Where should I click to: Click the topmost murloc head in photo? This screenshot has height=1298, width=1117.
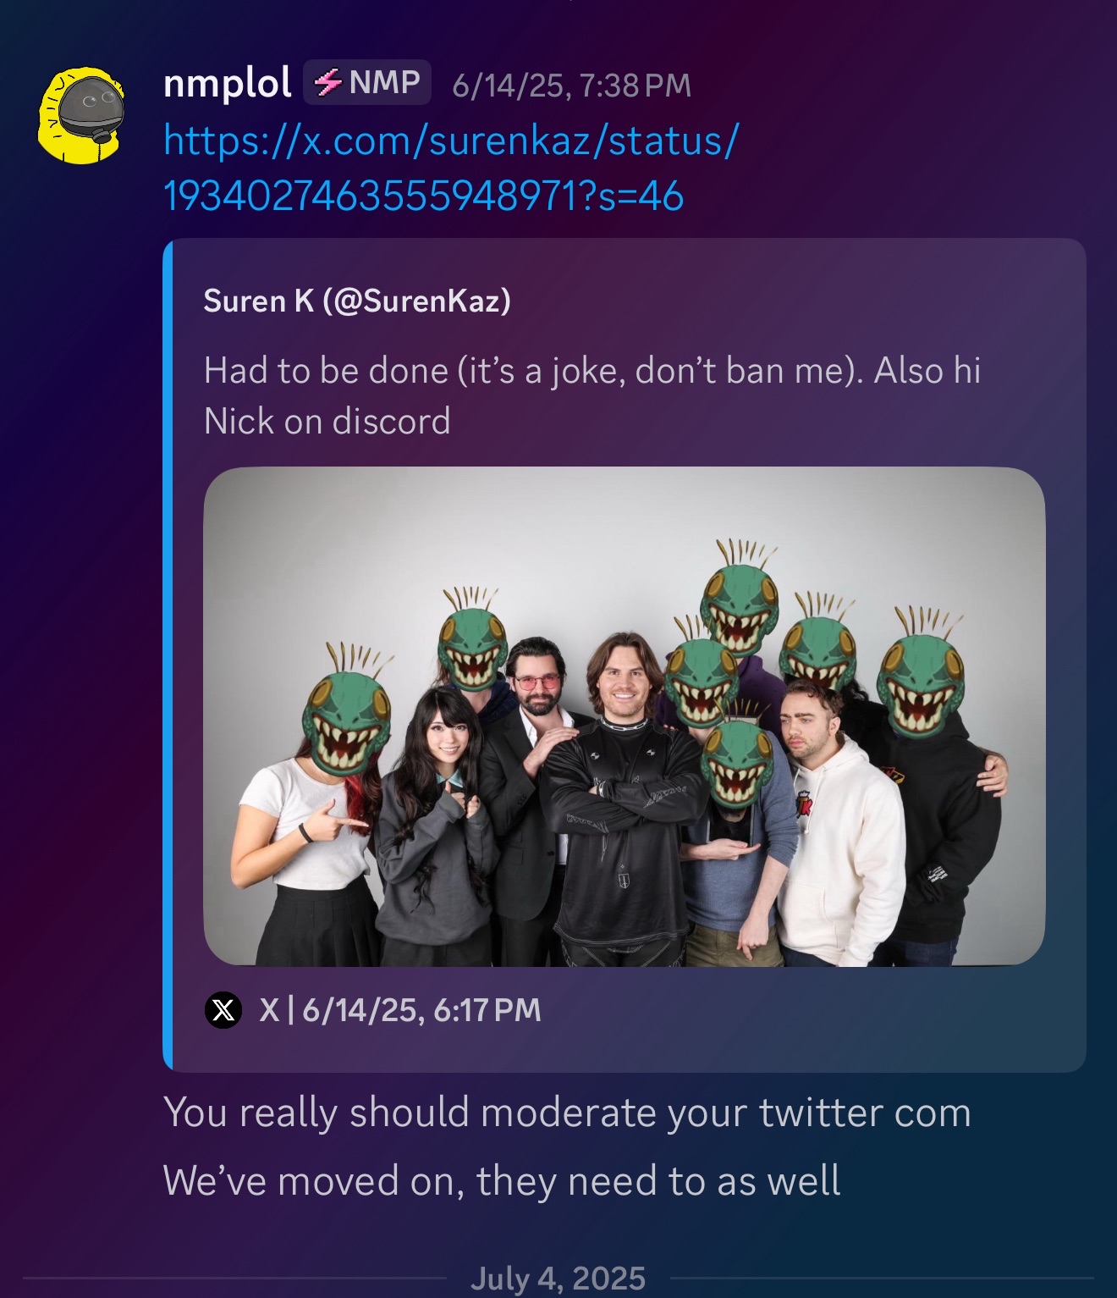click(739, 601)
